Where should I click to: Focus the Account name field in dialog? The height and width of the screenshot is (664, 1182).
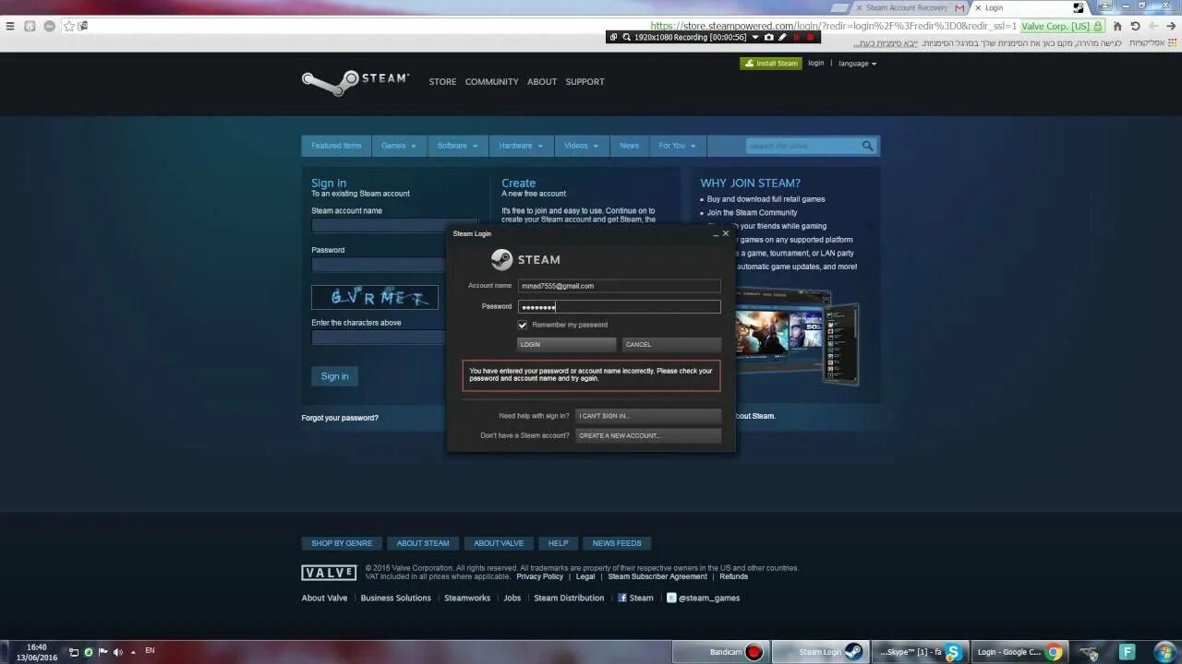click(619, 286)
